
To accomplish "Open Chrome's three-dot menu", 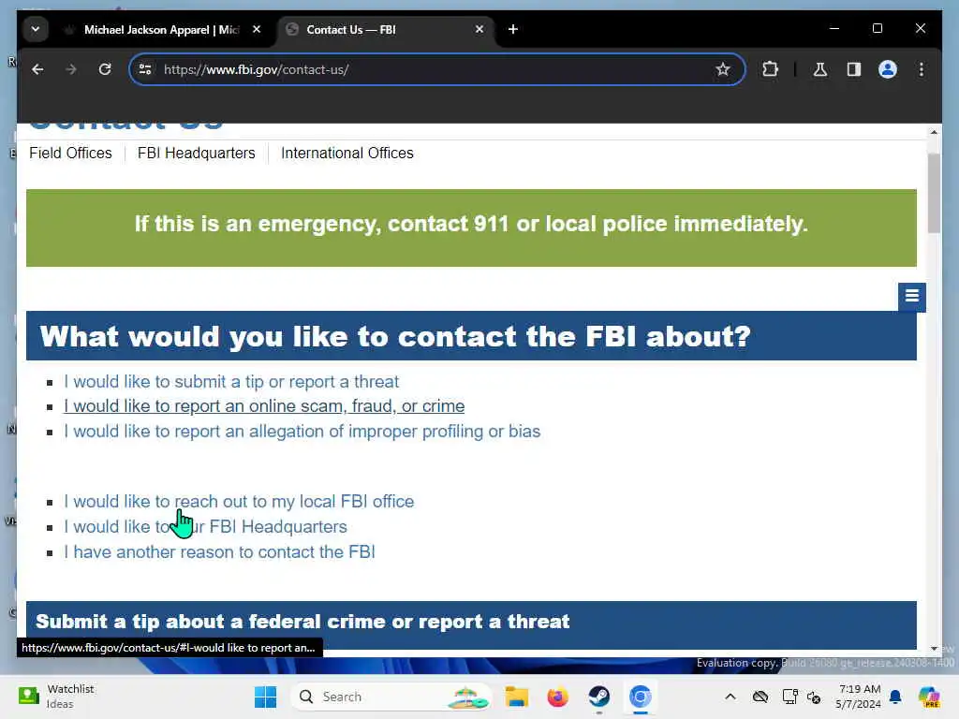I will [922, 69].
